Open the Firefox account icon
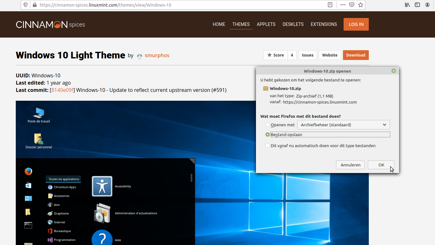Image resolution: width=435 pixels, height=245 pixels. coord(427,5)
